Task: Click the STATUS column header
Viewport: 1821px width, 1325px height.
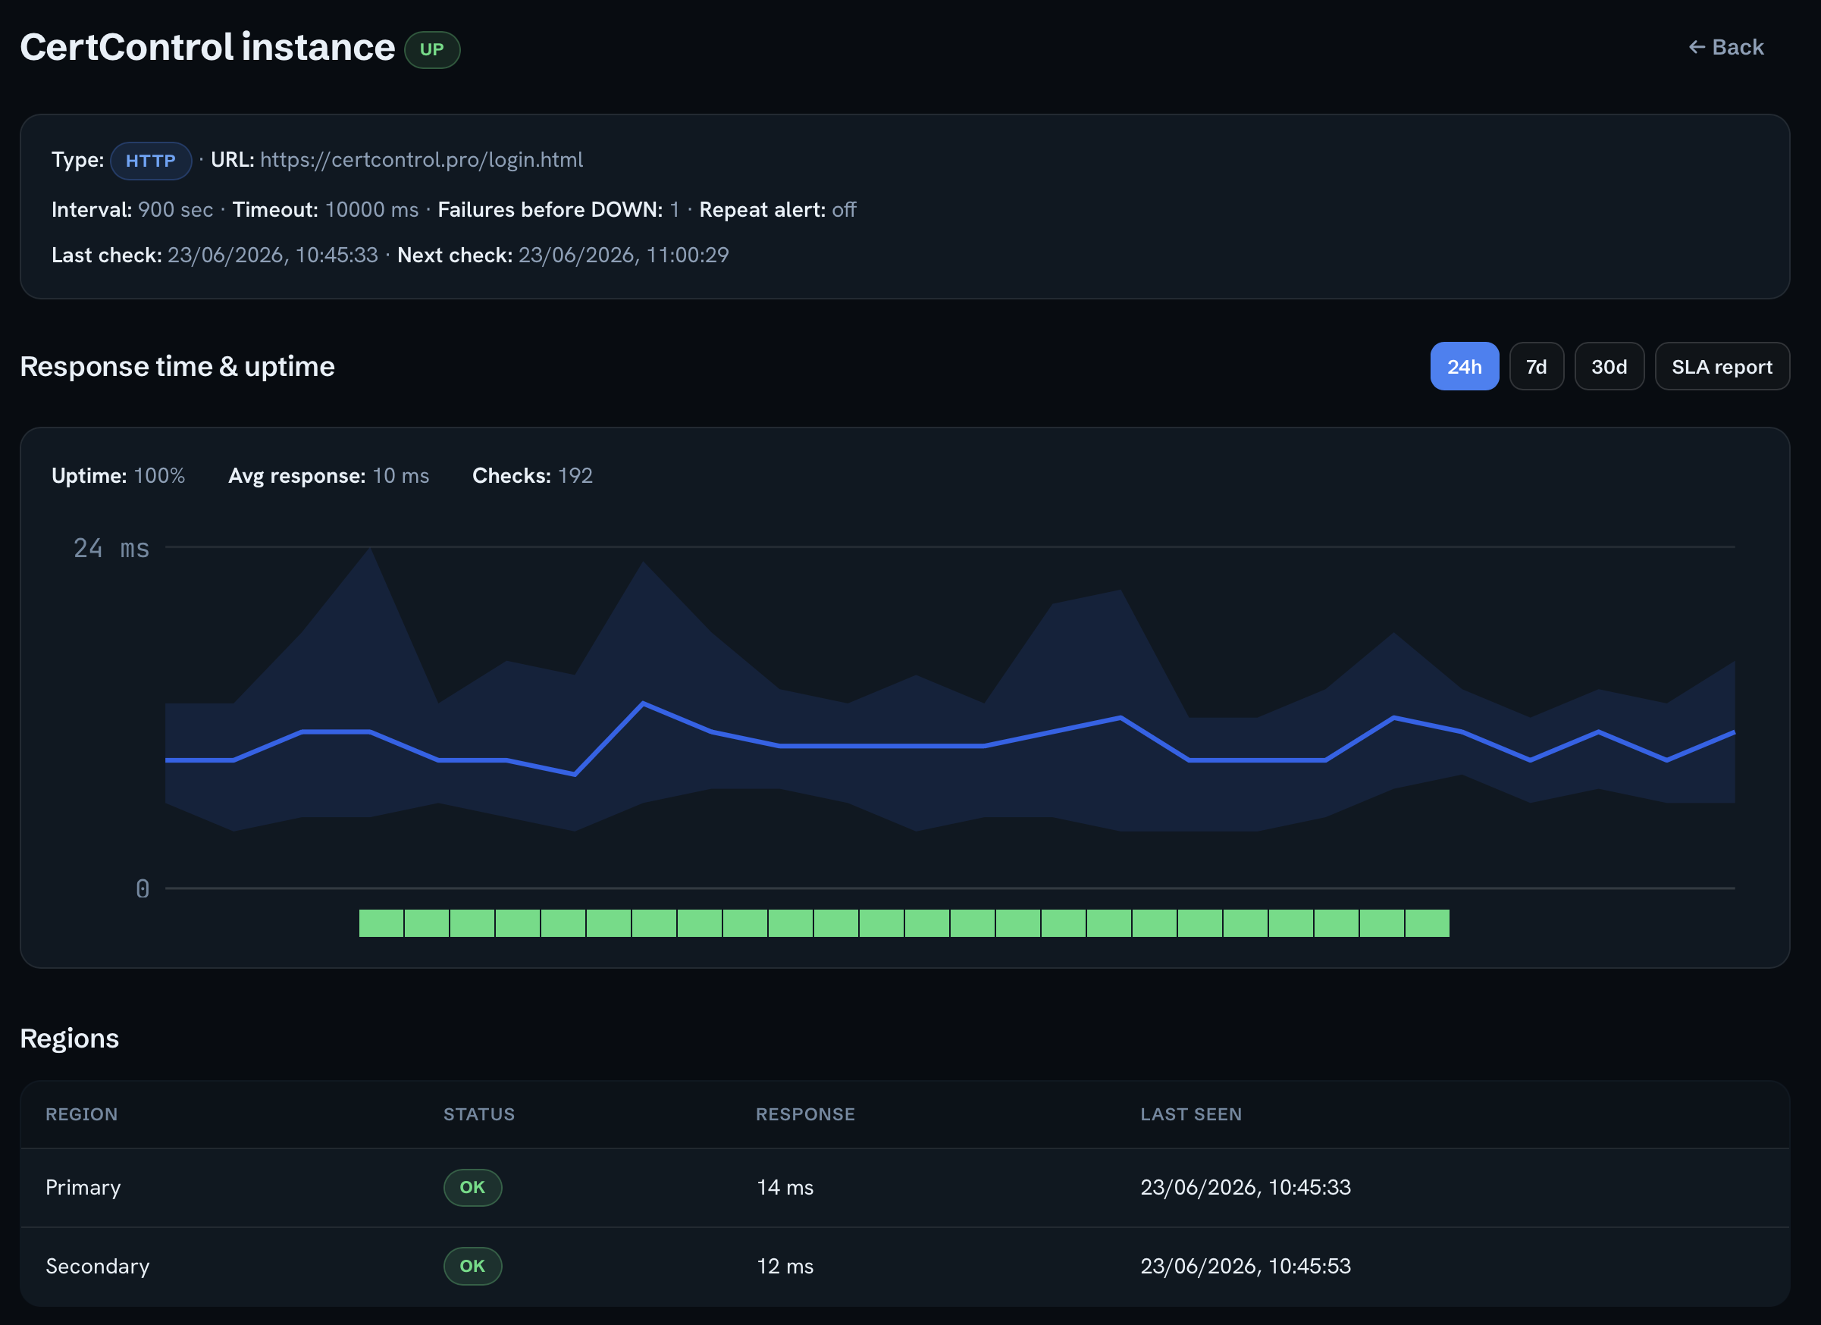Action: click(x=478, y=1114)
